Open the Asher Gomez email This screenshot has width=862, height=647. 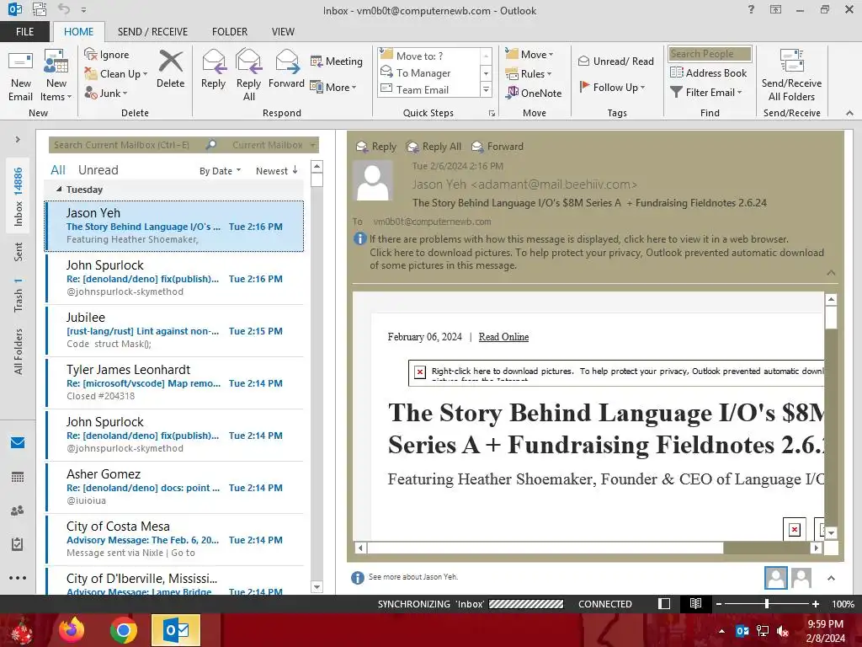click(174, 487)
